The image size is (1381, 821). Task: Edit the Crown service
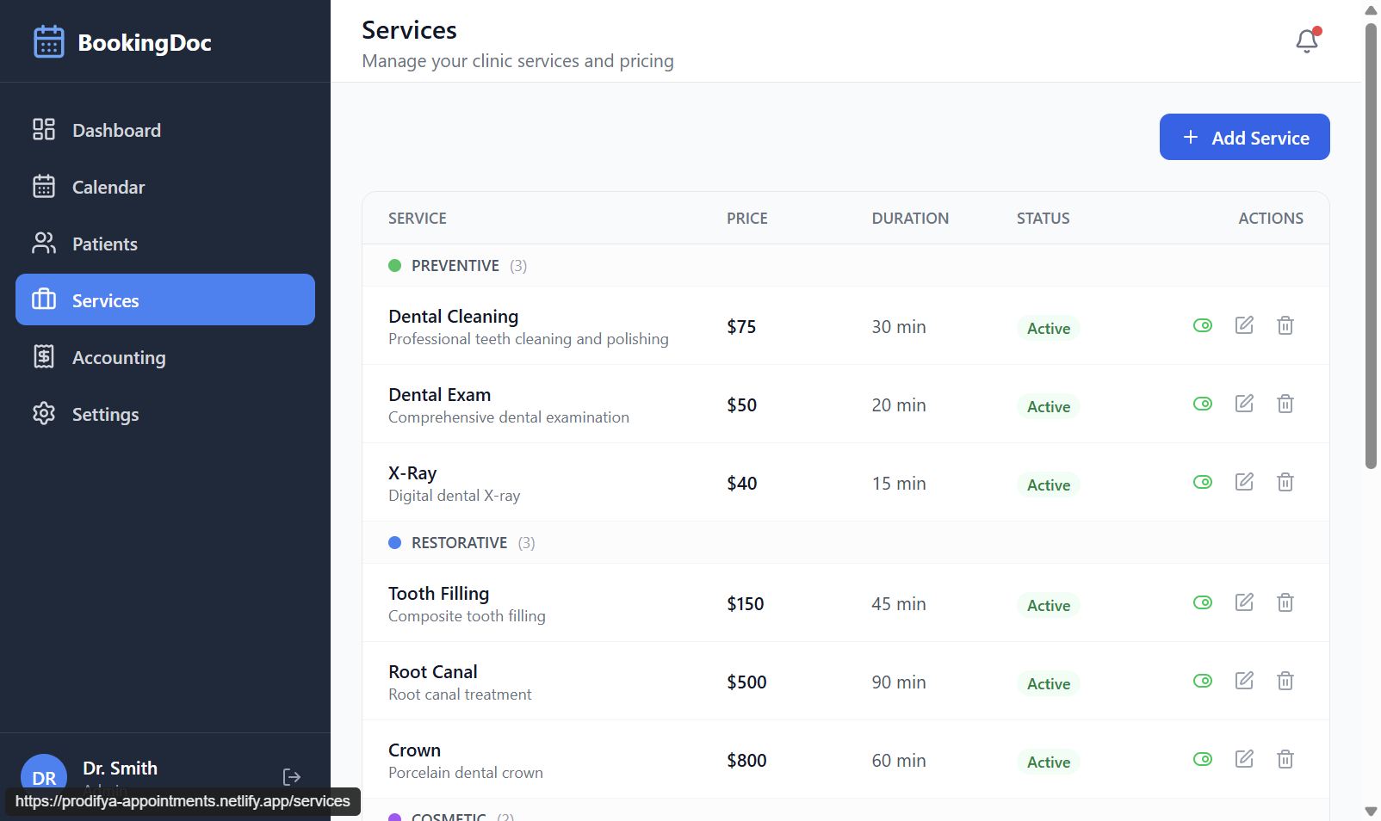click(x=1244, y=759)
